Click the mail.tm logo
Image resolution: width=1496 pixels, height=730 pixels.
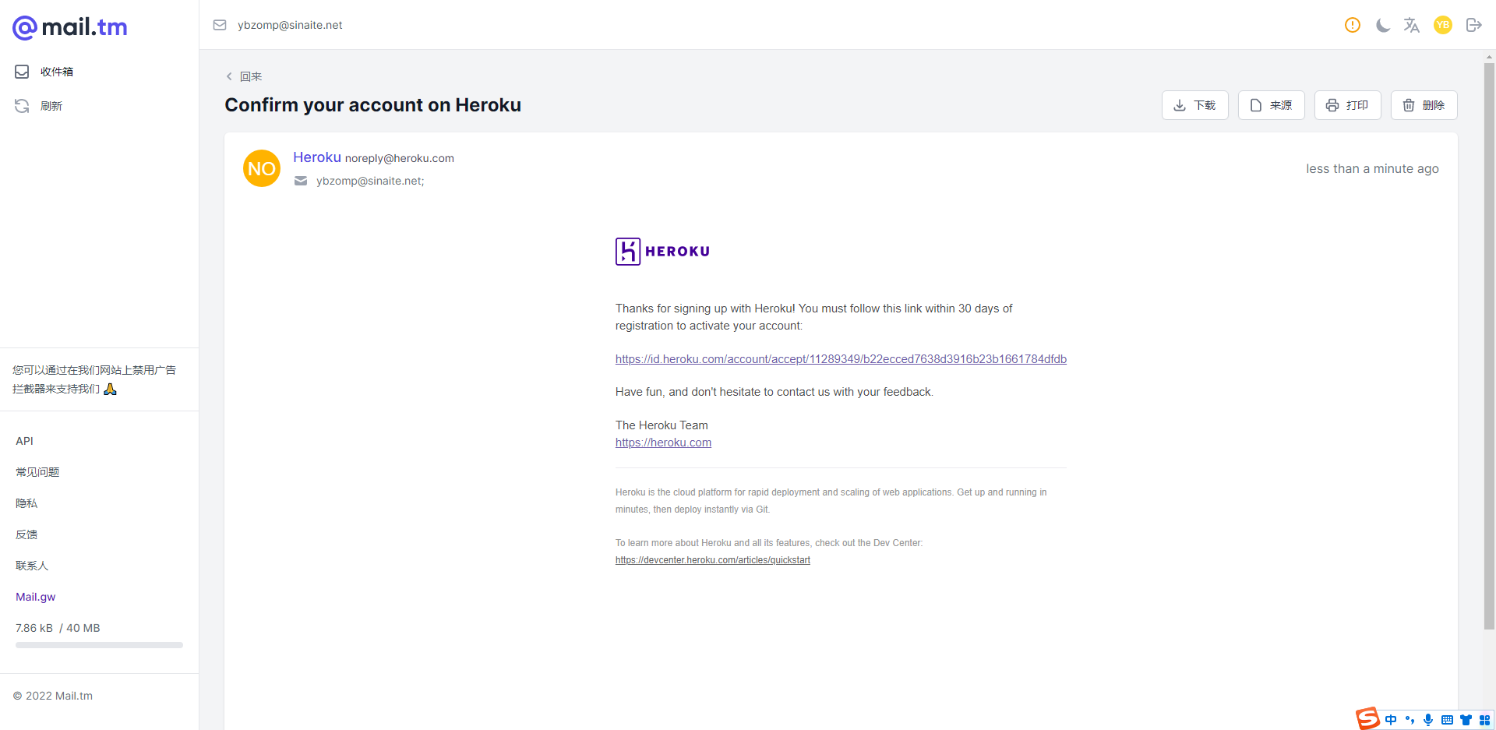click(70, 27)
